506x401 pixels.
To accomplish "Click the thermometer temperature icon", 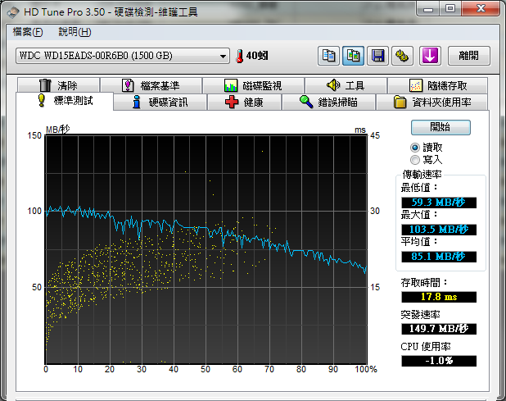I will coord(239,56).
